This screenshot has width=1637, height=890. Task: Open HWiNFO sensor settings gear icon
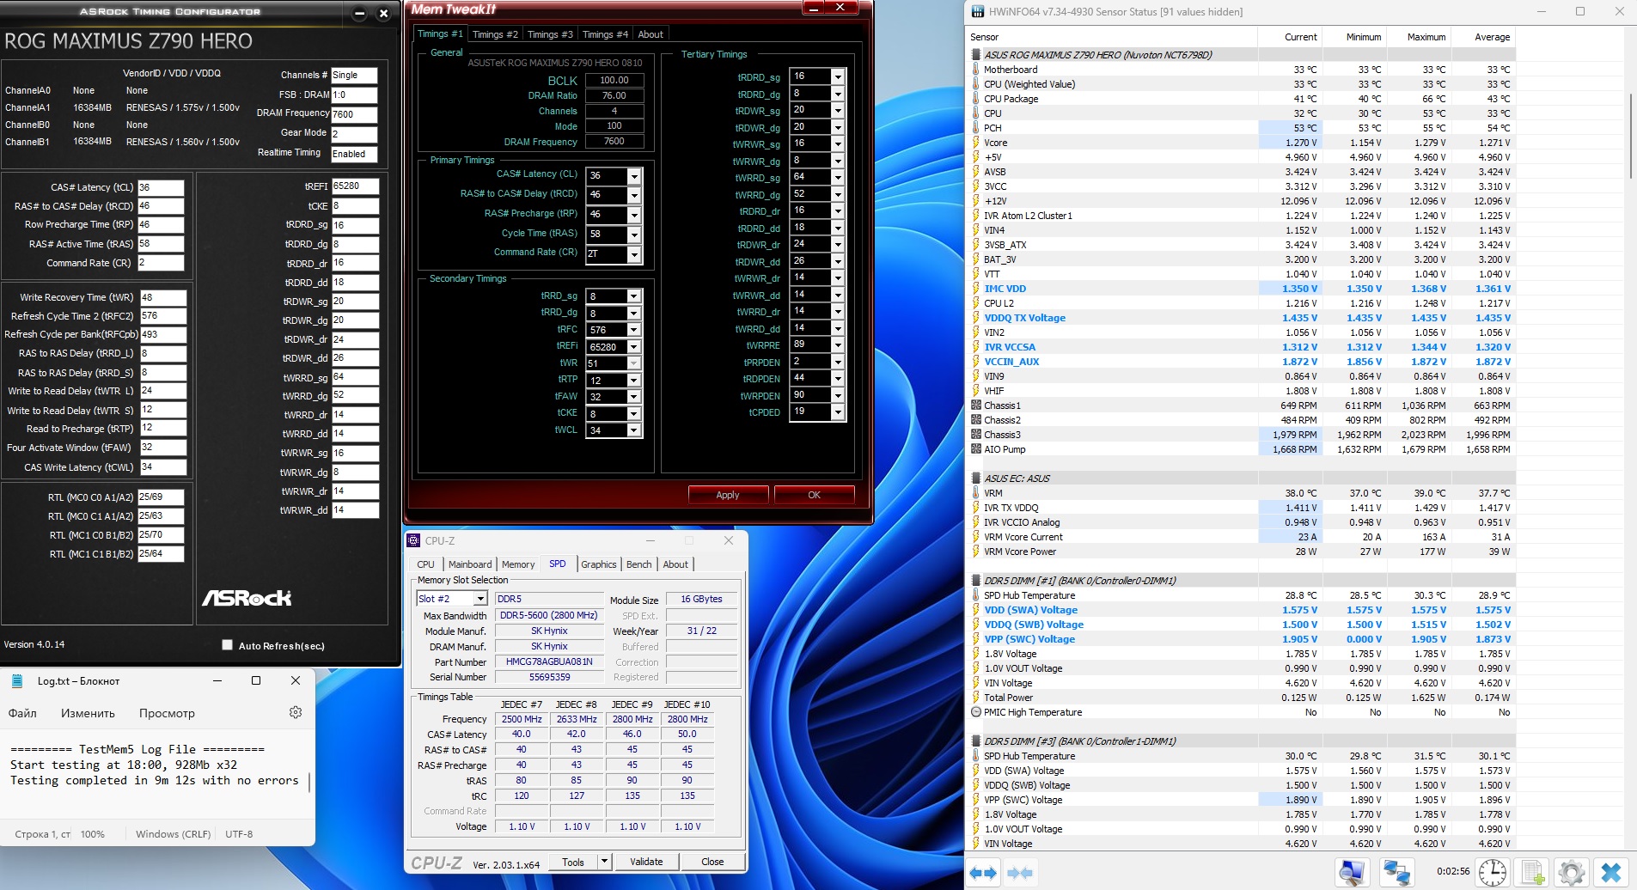tap(1571, 873)
